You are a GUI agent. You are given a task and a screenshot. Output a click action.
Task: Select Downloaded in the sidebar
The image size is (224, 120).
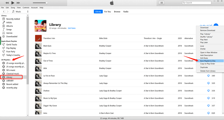(12, 36)
